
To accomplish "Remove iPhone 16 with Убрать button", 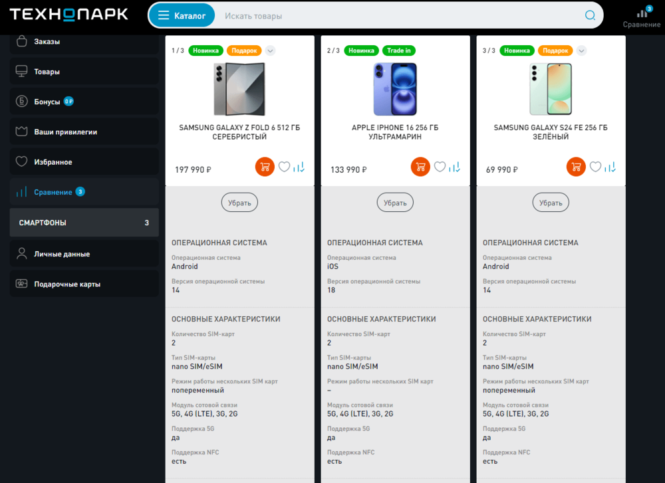I will (x=395, y=203).
